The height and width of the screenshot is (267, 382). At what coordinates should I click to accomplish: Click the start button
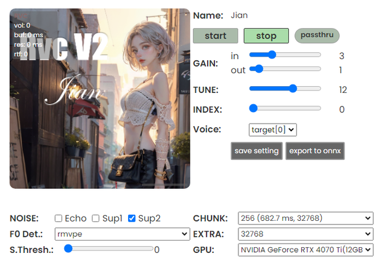(x=216, y=36)
